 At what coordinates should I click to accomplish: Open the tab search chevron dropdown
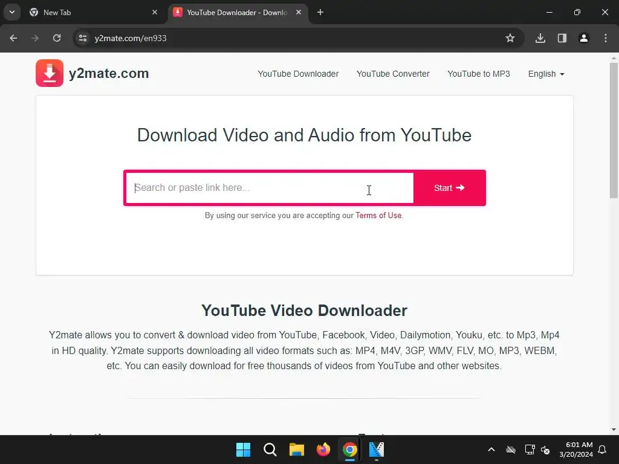[x=12, y=12]
